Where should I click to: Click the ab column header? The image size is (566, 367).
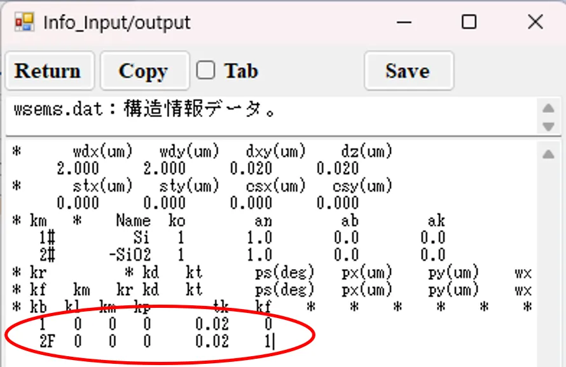[x=350, y=221]
